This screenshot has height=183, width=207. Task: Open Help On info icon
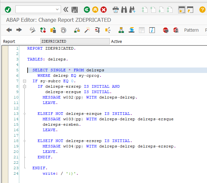(x=152, y=30)
